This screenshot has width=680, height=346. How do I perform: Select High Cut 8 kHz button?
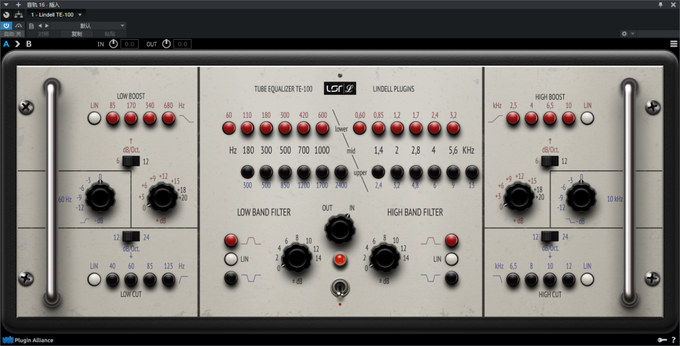coord(531,279)
